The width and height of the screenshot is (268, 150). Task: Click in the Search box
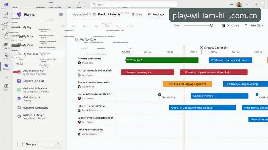pos(134,4)
